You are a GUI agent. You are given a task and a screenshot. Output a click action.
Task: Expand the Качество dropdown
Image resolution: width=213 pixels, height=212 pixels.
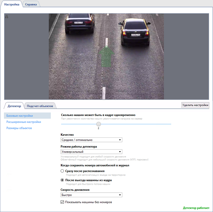click(91, 140)
